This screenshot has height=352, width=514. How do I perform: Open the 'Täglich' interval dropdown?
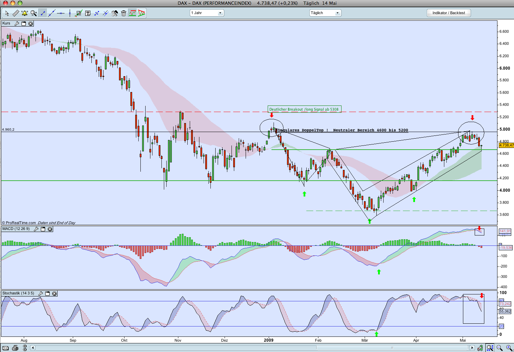(x=325, y=13)
